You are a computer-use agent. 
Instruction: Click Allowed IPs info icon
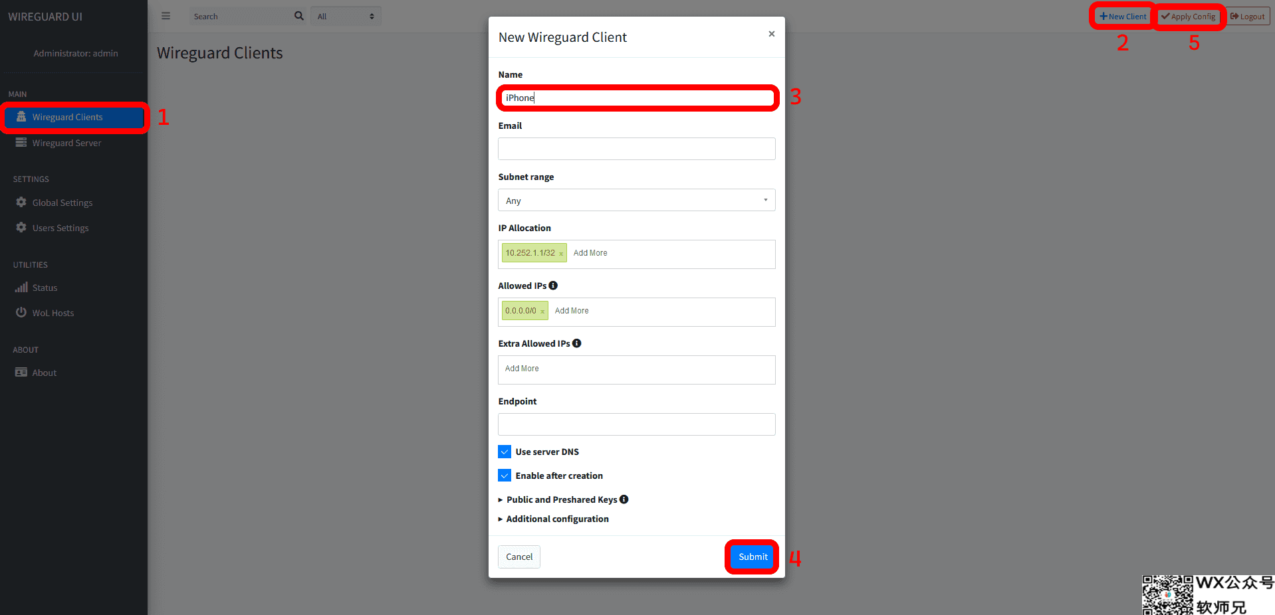tap(553, 286)
